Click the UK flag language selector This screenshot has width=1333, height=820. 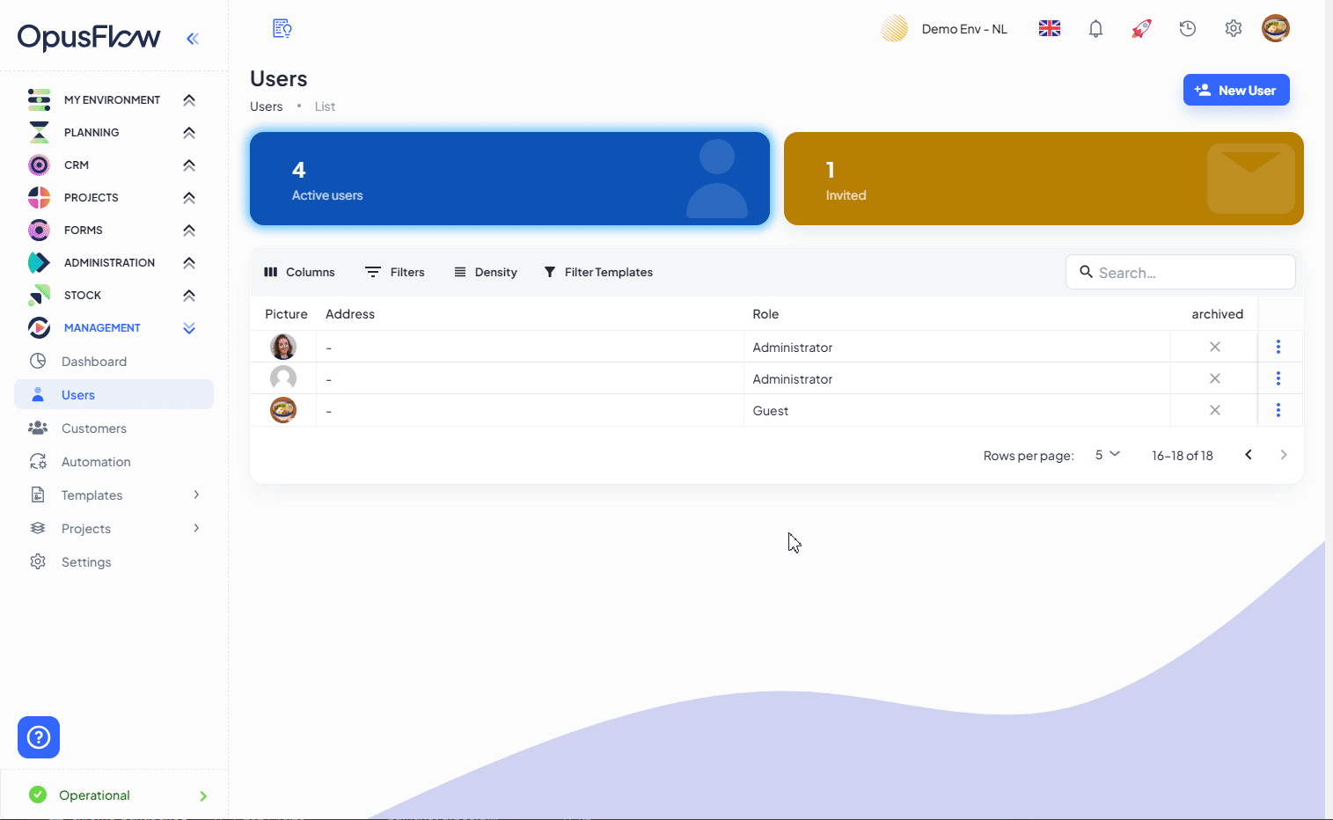click(1049, 29)
